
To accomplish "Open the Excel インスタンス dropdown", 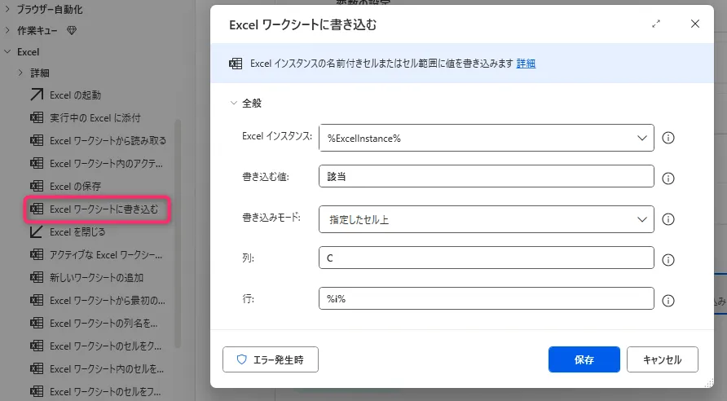I will click(487, 138).
